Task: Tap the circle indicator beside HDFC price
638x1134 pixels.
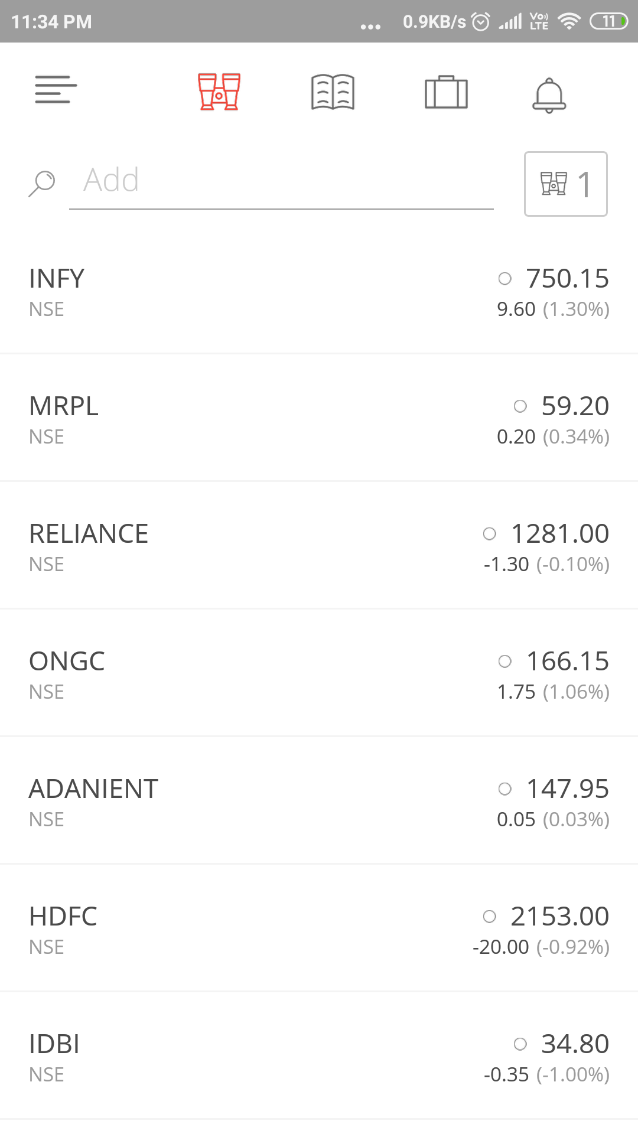Action: click(490, 917)
